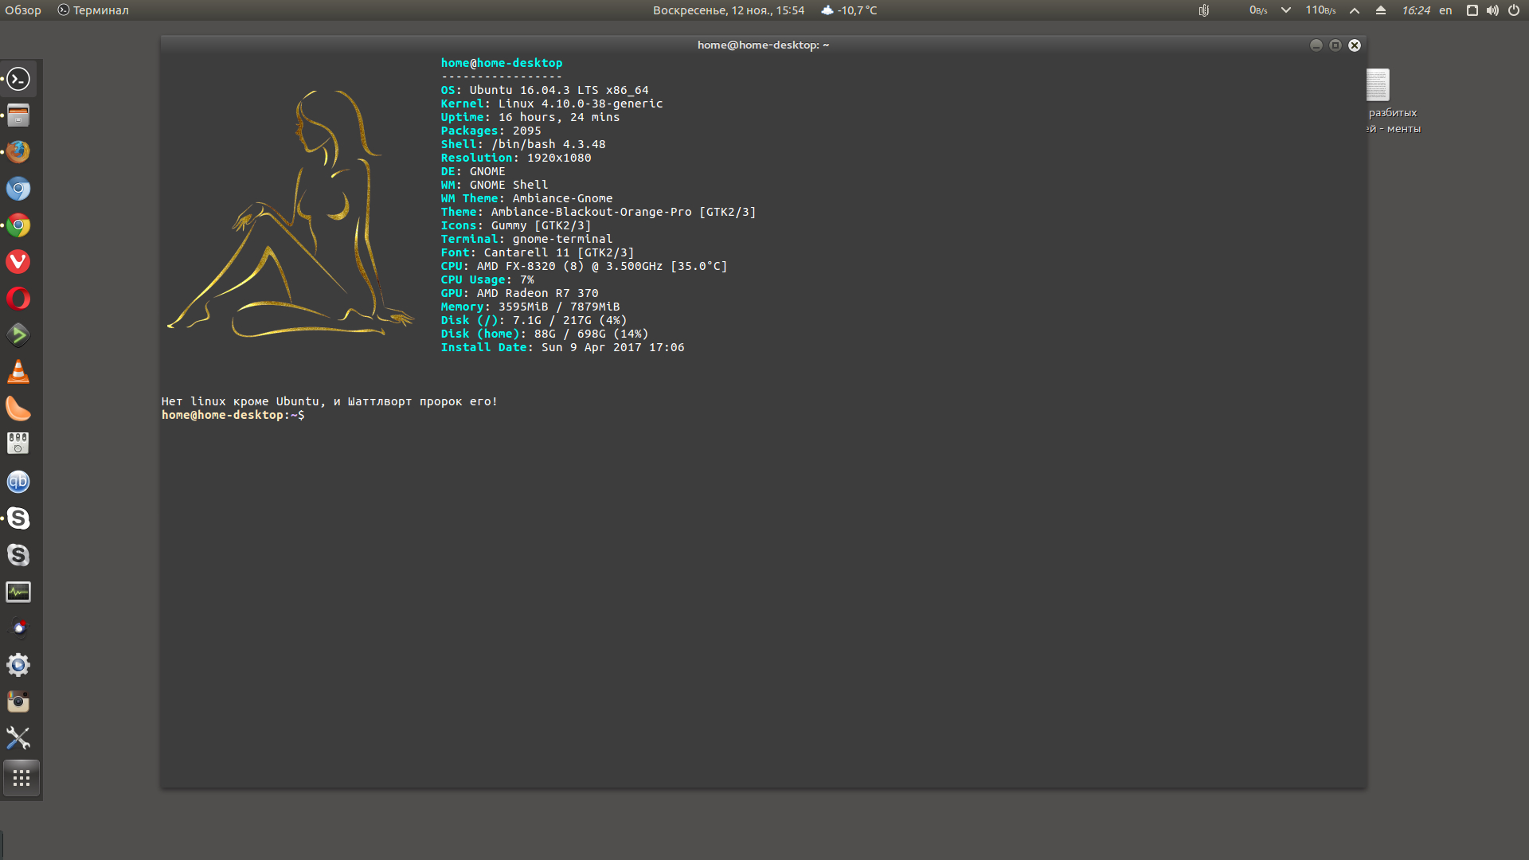
Task: Click the 'Font: Cantarell 11' line
Action: click(538, 252)
